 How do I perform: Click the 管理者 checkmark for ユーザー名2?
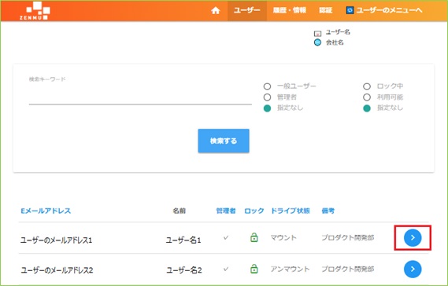click(x=226, y=269)
